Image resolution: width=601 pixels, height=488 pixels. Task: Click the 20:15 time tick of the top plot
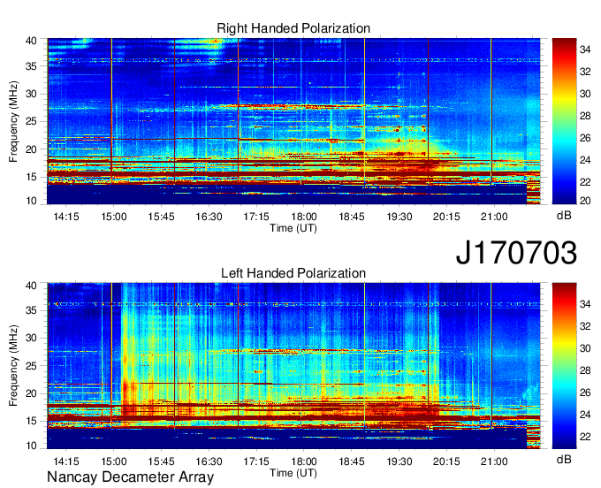(x=446, y=217)
